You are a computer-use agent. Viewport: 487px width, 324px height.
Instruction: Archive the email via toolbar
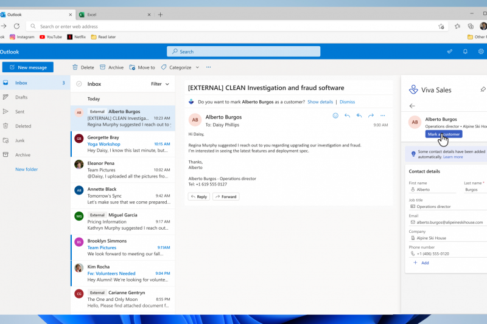111,67
